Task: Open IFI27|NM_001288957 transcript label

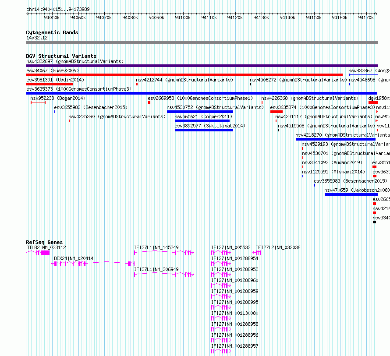Action: pyautogui.click(x=235, y=346)
